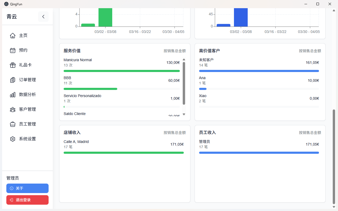Click the home icon beside 主页

[x=13, y=36]
